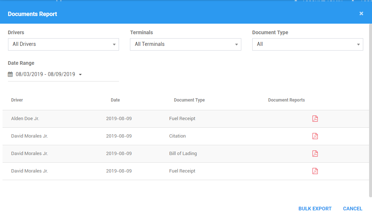Viewport: 372px width, 218px height.
Task: Click the Document Reports column header
Action: [286, 100]
